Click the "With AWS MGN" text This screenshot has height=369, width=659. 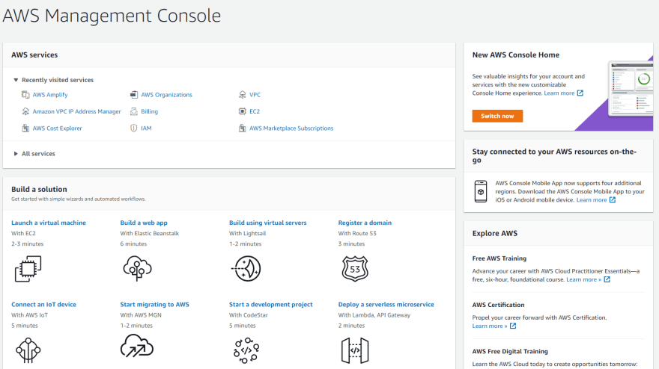[x=141, y=315]
